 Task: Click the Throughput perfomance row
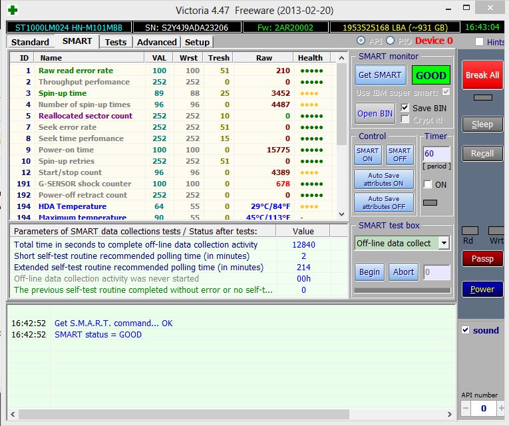pyautogui.click(x=173, y=82)
